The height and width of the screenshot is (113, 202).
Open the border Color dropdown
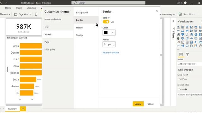click(113, 33)
